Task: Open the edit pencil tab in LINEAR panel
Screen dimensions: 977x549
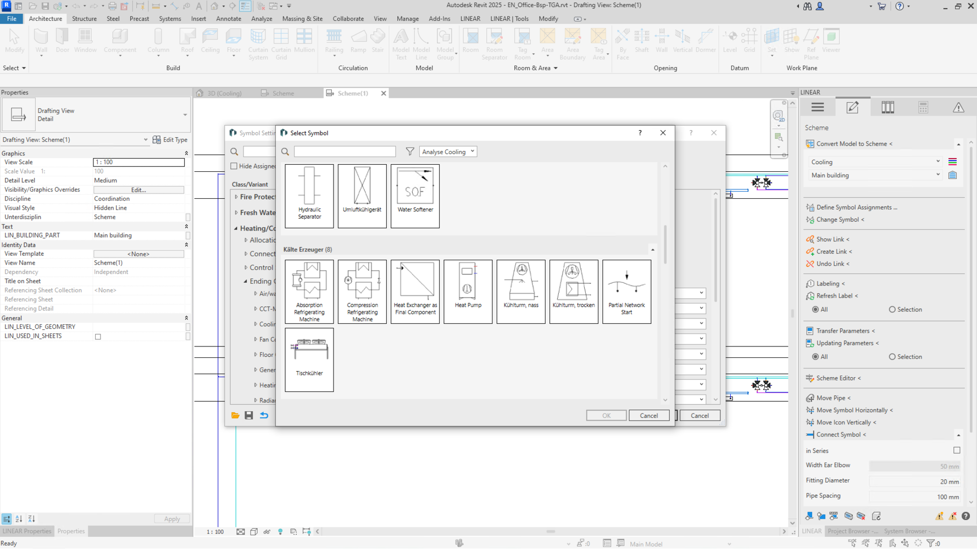Action: [852, 108]
